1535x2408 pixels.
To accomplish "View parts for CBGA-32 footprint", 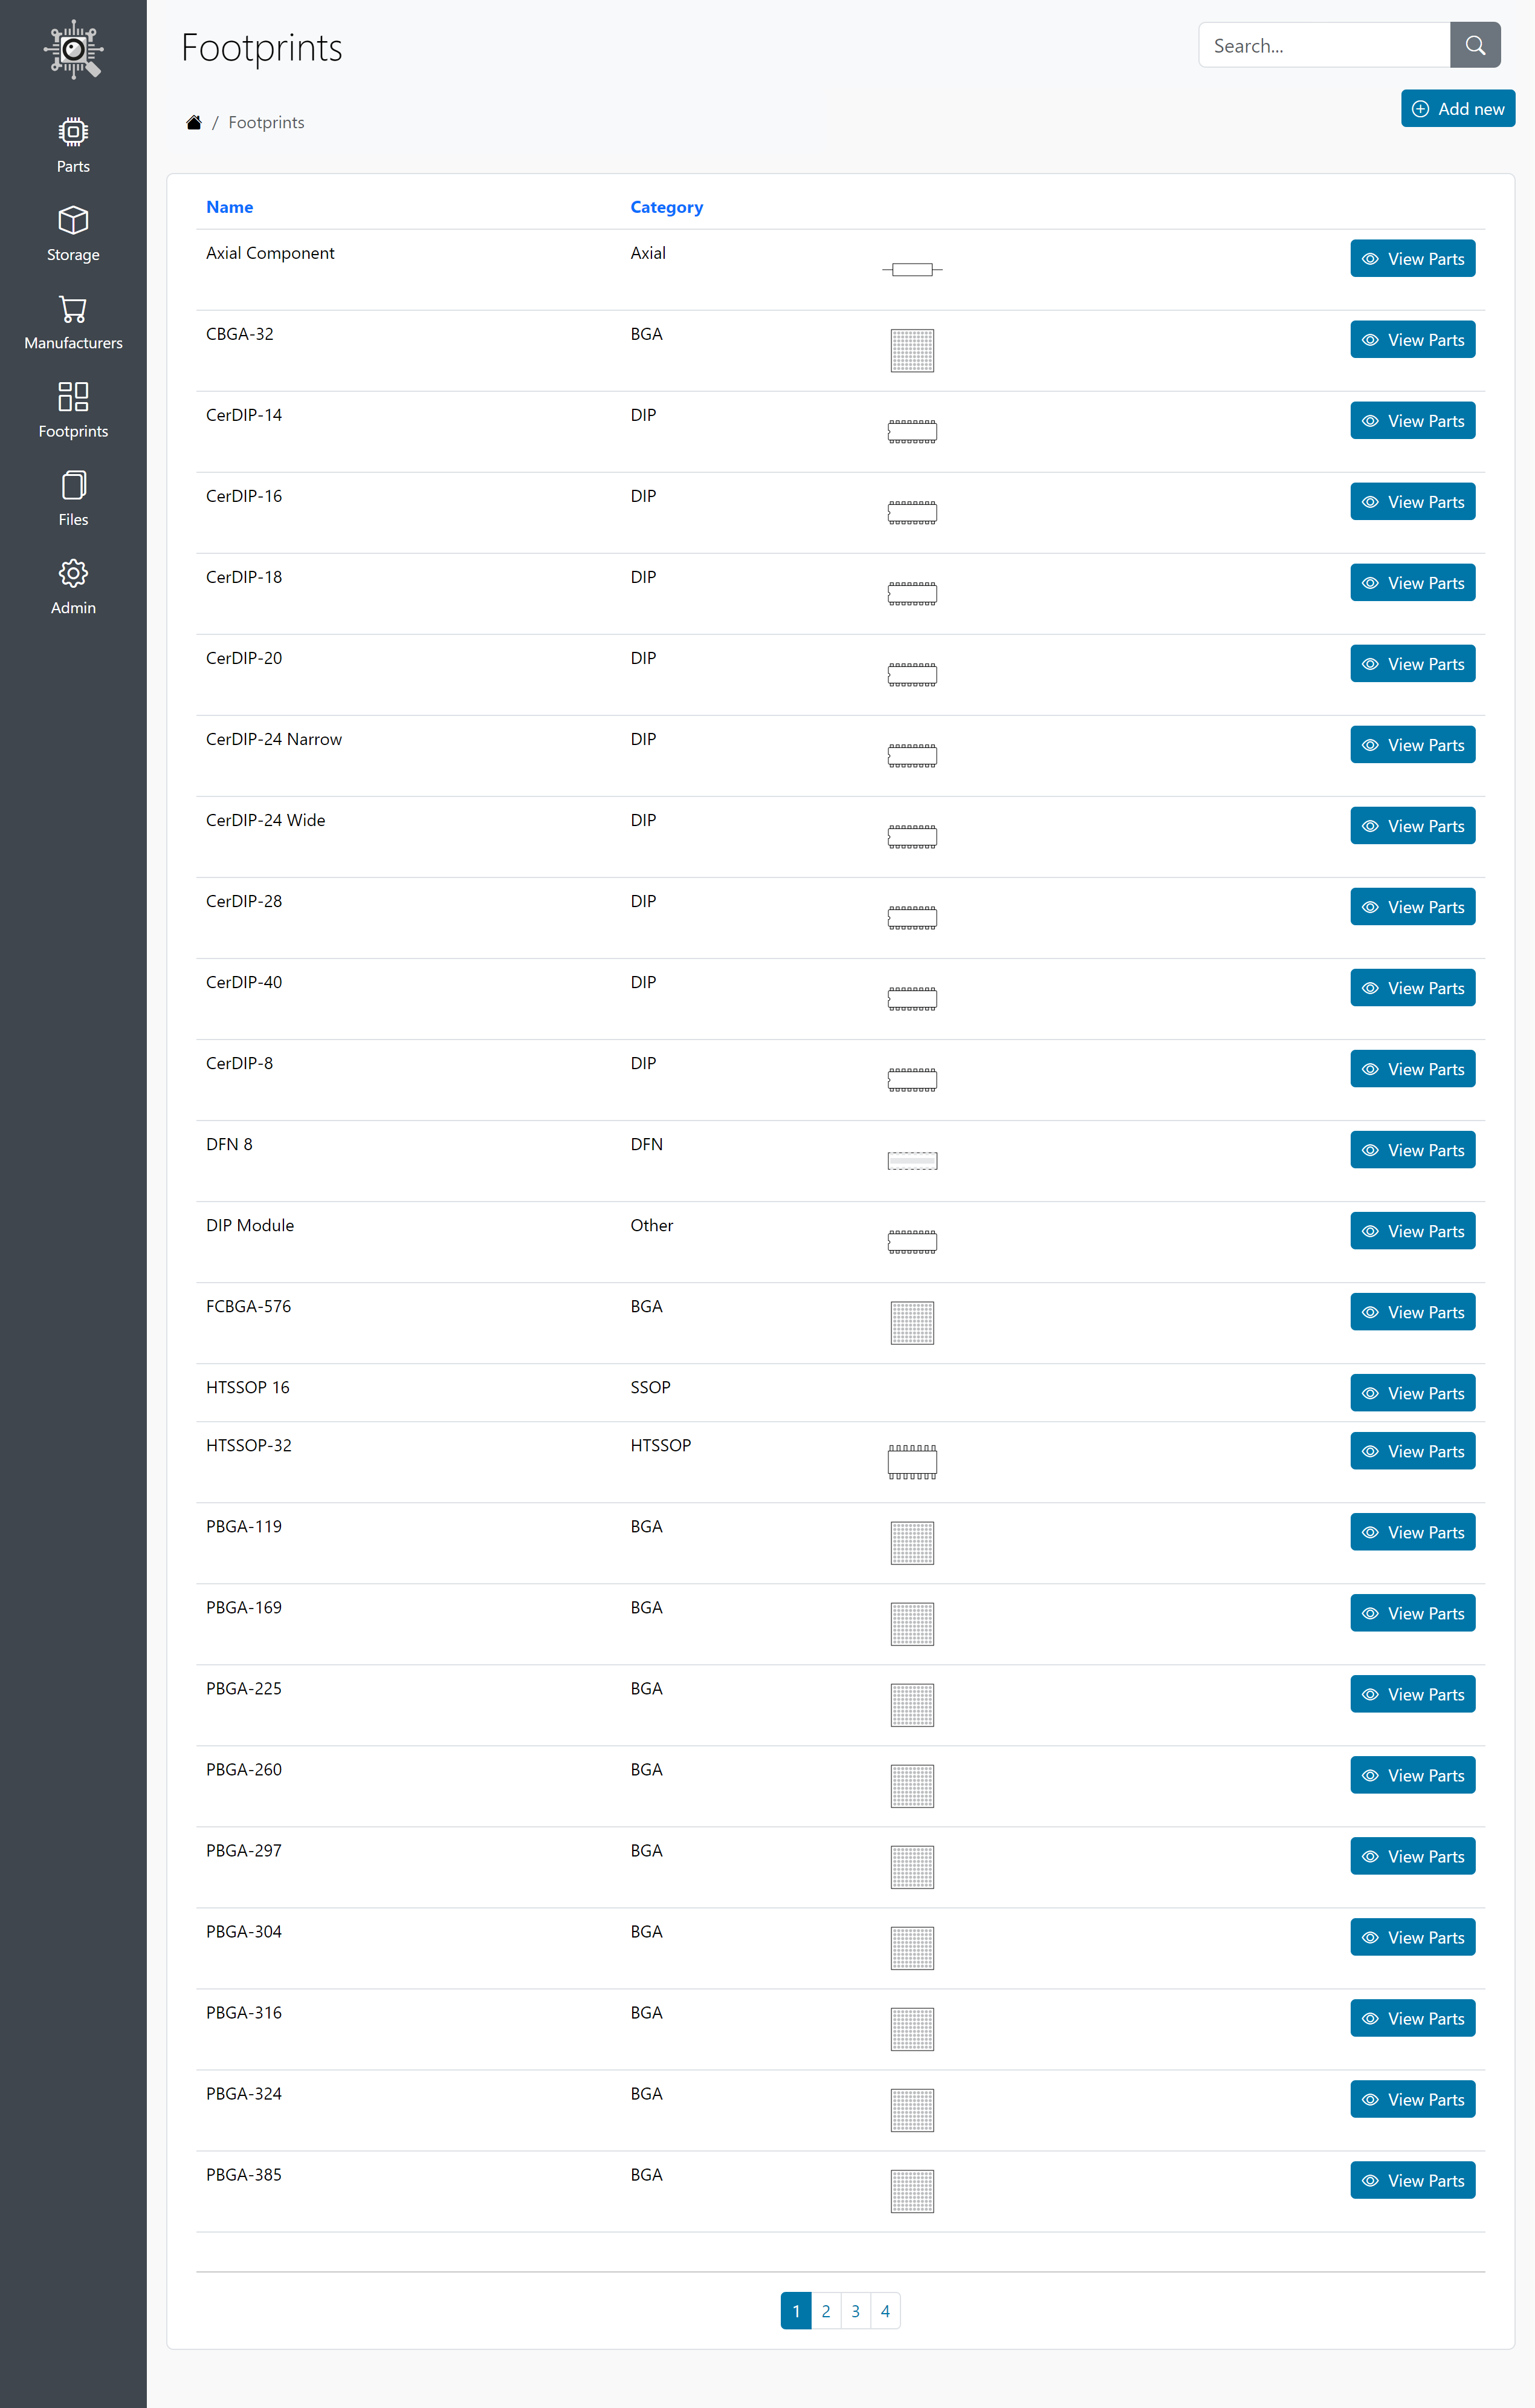I will point(1411,339).
